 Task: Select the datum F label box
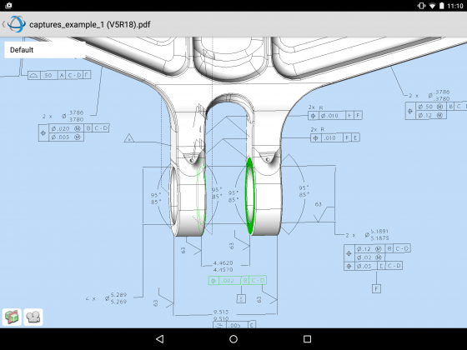coord(376,288)
